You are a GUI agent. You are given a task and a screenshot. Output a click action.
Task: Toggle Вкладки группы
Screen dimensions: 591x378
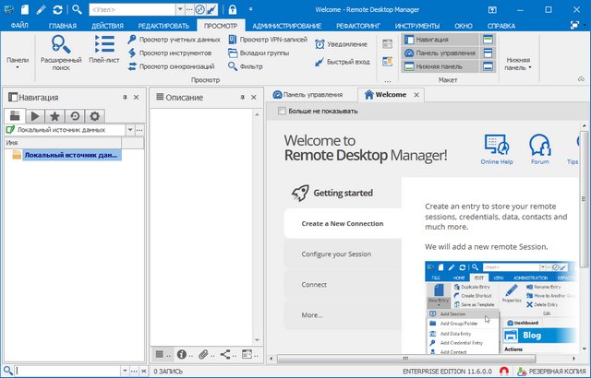tap(259, 53)
